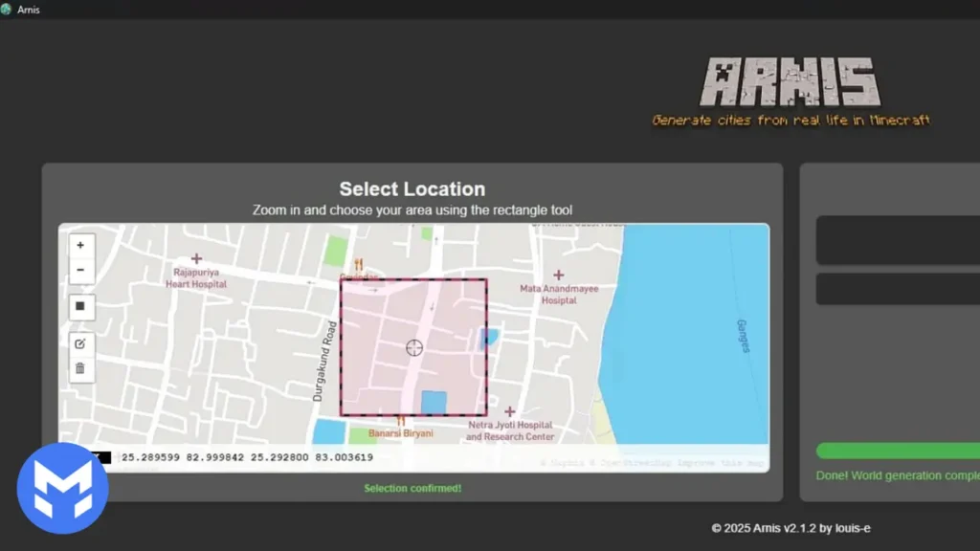This screenshot has width=980, height=551.
Task: Click the "Selection confirmed!" status message
Action: (x=412, y=489)
